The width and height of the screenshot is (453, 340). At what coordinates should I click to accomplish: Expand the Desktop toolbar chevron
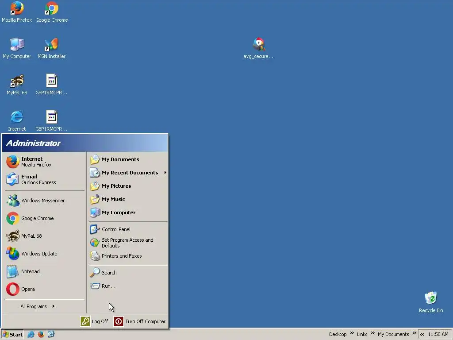tap(352, 333)
